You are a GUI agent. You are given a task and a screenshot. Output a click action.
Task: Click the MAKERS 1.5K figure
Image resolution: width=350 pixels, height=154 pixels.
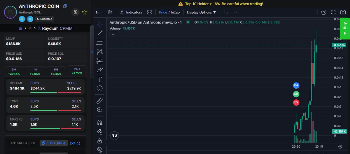(14, 124)
